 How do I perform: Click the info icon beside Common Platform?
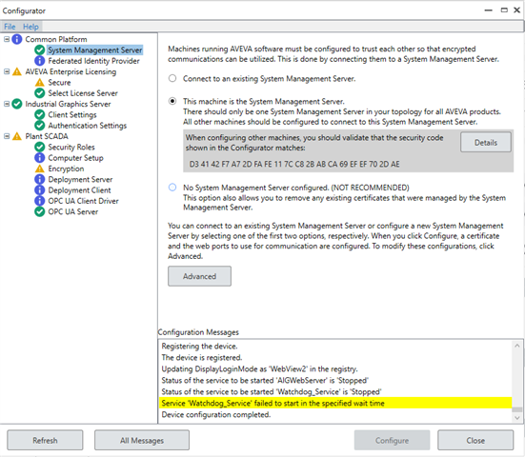click(x=17, y=39)
